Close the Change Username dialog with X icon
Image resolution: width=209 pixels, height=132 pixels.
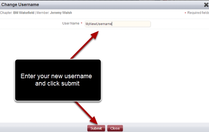click(206, 5)
